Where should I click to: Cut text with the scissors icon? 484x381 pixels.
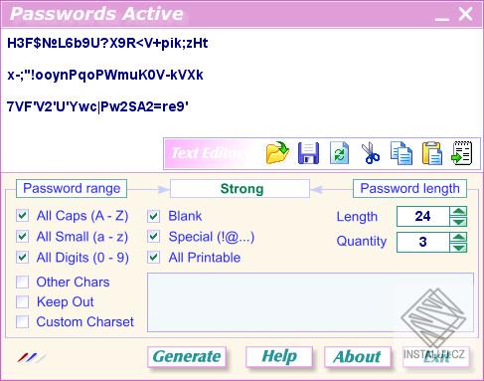[x=371, y=153]
